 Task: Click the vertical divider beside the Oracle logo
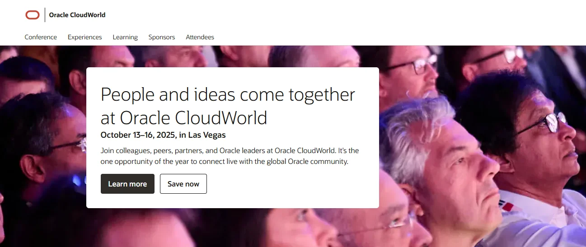[45, 15]
